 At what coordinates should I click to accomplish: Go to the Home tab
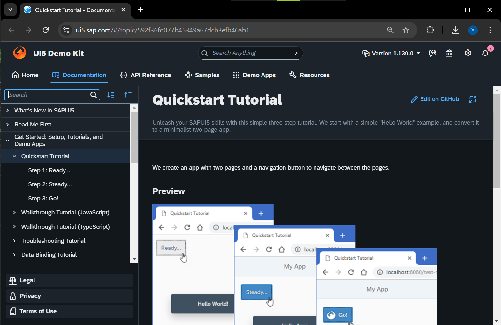click(x=25, y=75)
